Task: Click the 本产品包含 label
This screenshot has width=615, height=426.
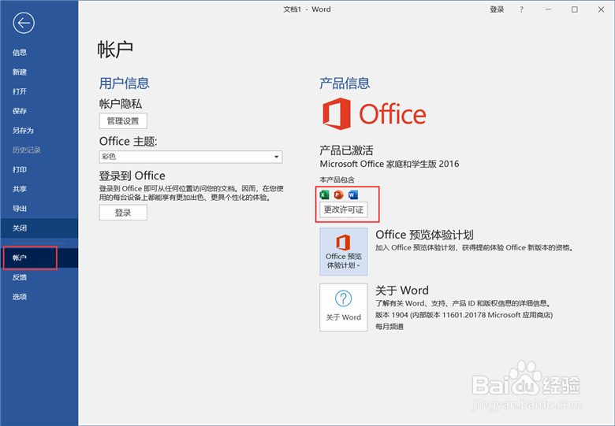Action: tap(337, 180)
